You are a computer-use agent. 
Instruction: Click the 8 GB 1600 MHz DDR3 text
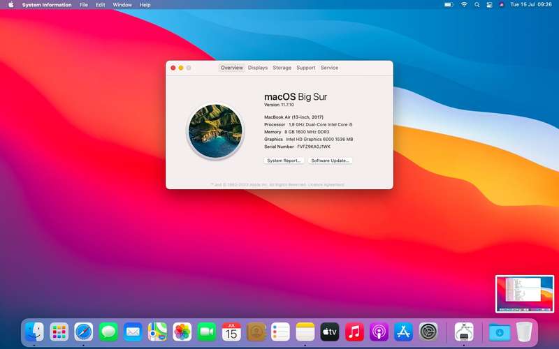coord(307,132)
